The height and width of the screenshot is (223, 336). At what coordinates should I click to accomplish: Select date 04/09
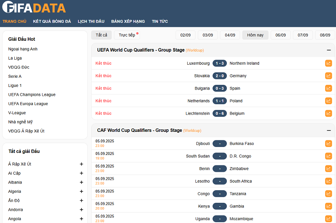tap(230, 35)
